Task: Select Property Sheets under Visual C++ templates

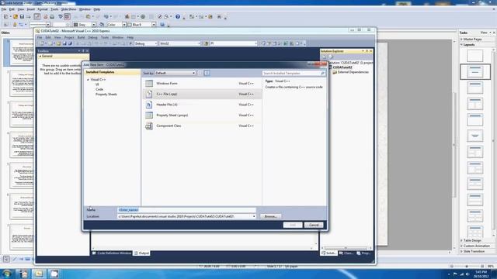Action: point(106,95)
